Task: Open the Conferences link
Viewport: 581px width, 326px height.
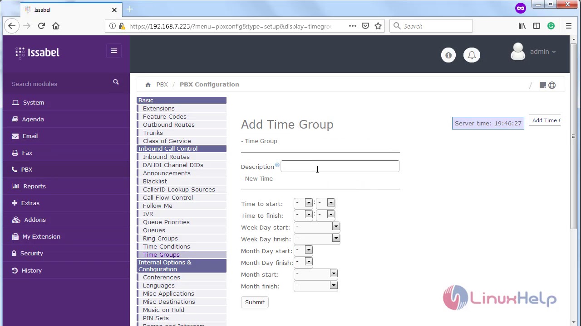Action: coord(162,277)
